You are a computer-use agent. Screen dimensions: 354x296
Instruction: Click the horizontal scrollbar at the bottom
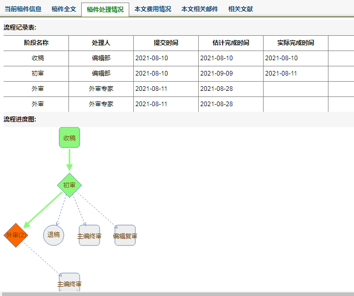pos(177,294)
